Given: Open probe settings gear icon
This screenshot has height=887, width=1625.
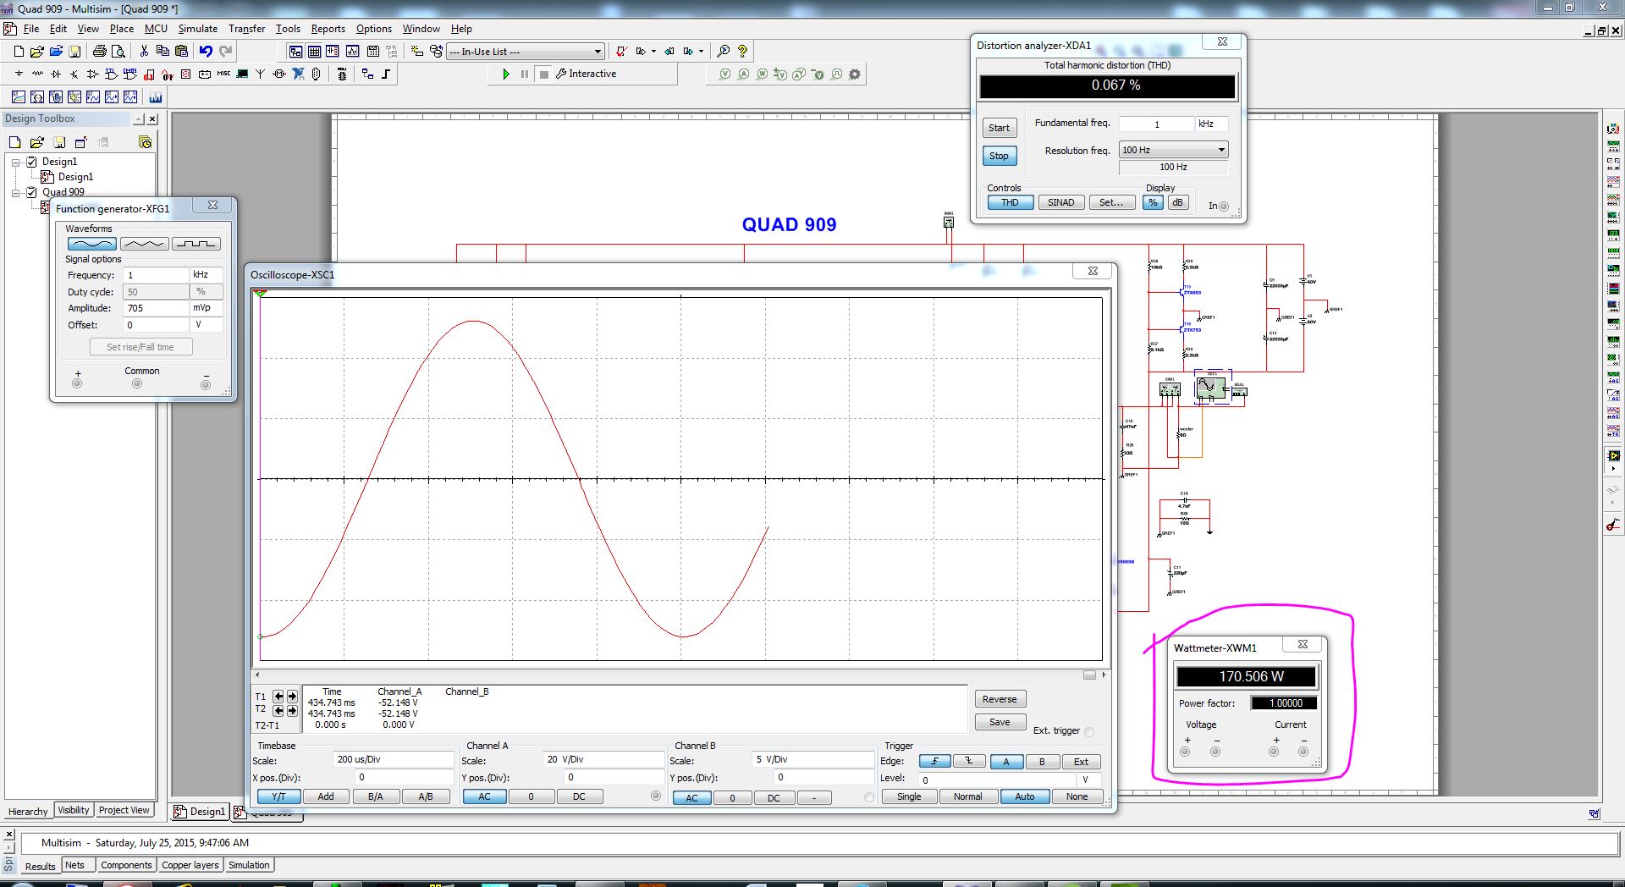Looking at the screenshot, I should pyautogui.click(x=855, y=74).
